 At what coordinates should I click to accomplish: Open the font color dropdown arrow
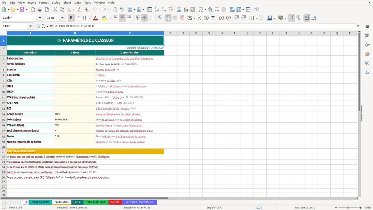tap(99, 18)
